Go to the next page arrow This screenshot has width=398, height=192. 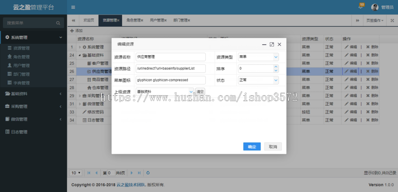click(131, 173)
